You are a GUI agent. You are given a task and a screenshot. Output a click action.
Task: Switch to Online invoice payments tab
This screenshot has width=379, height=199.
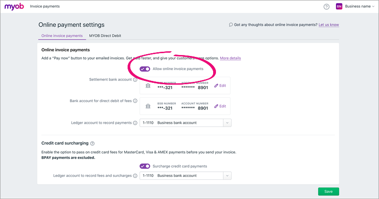(62, 36)
